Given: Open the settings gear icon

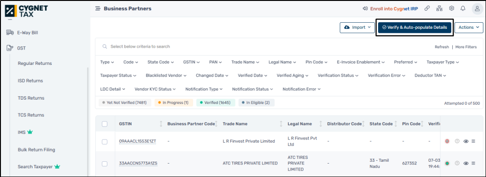Looking at the screenshot, I should [x=452, y=8].
